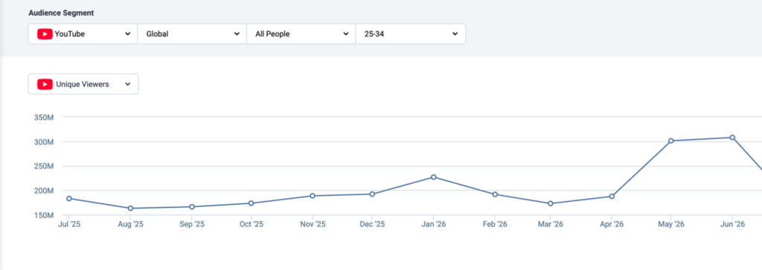Open the 25-34 age range dropdown

click(411, 34)
